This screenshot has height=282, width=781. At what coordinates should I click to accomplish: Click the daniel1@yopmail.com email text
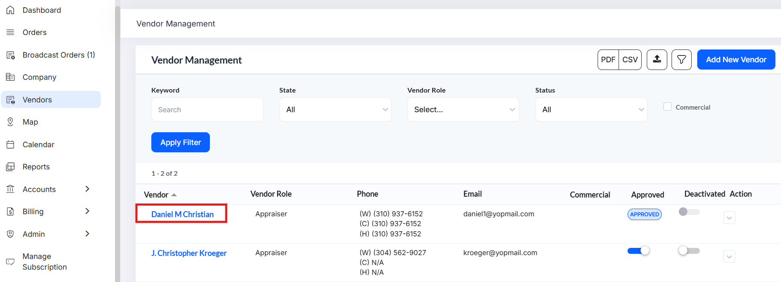499,214
